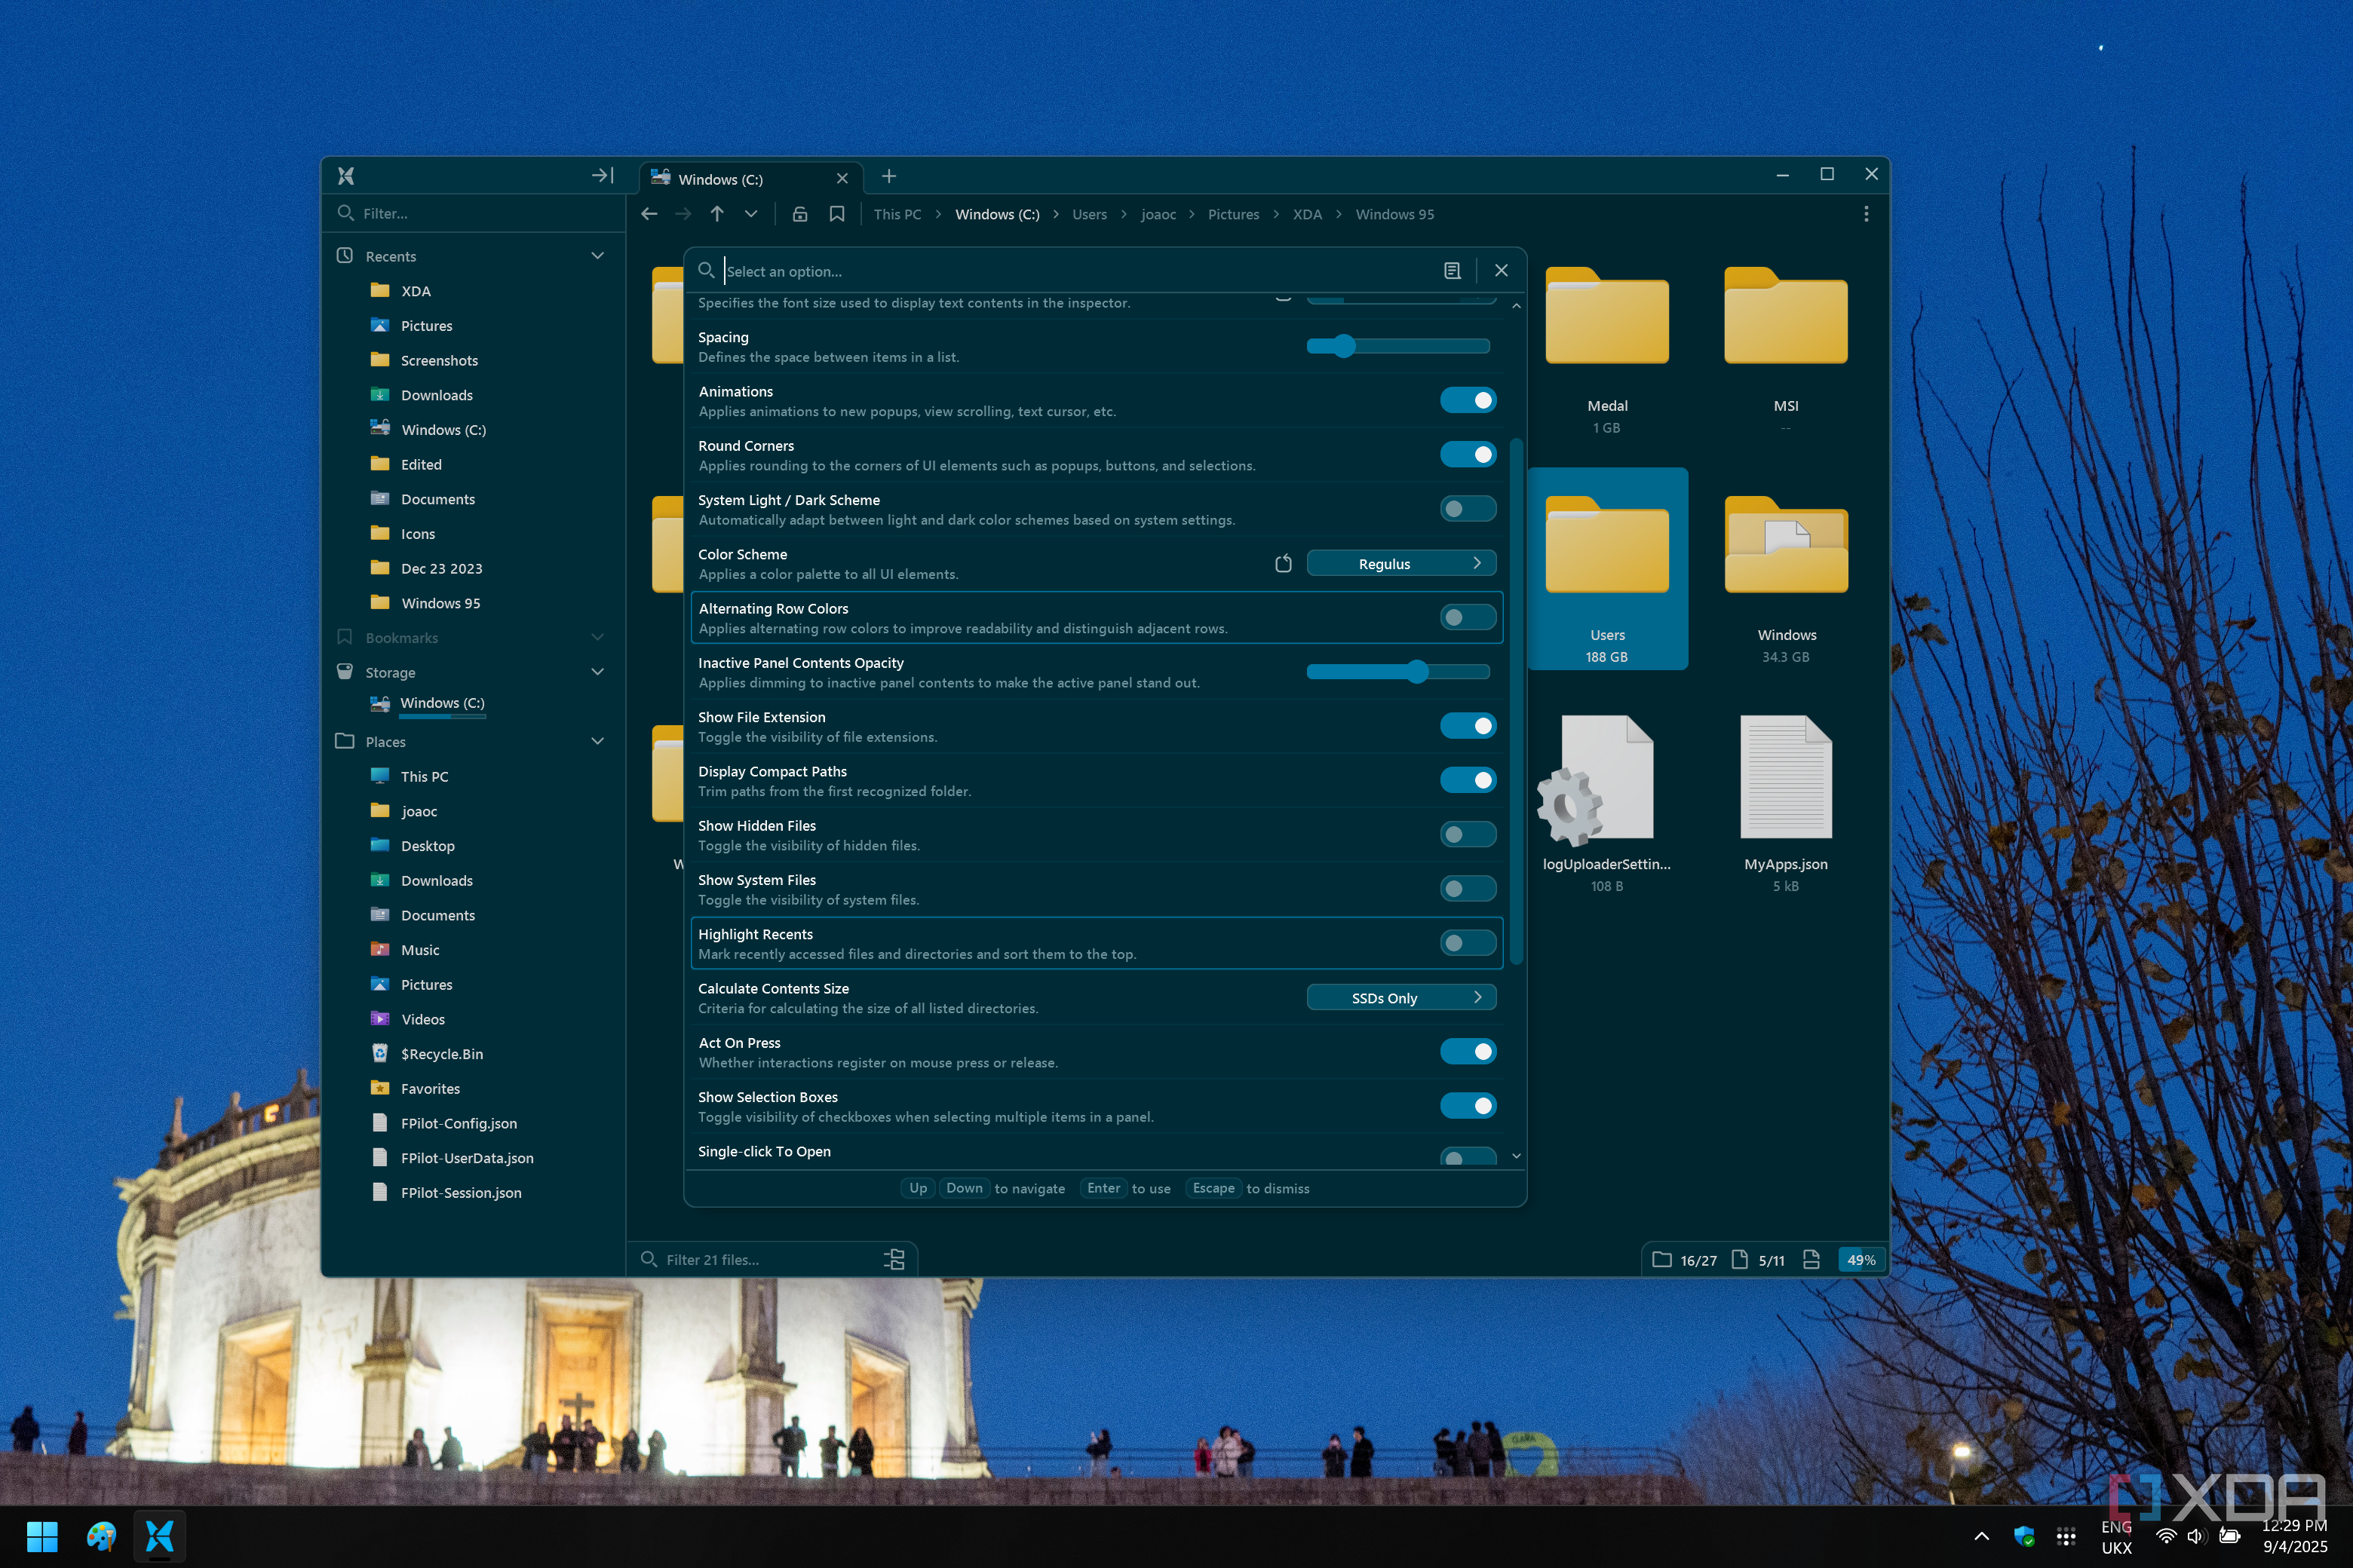This screenshot has height=1568, width=2353.
Task: Add a new tab with plus icon
Action: tap(888, 177)
